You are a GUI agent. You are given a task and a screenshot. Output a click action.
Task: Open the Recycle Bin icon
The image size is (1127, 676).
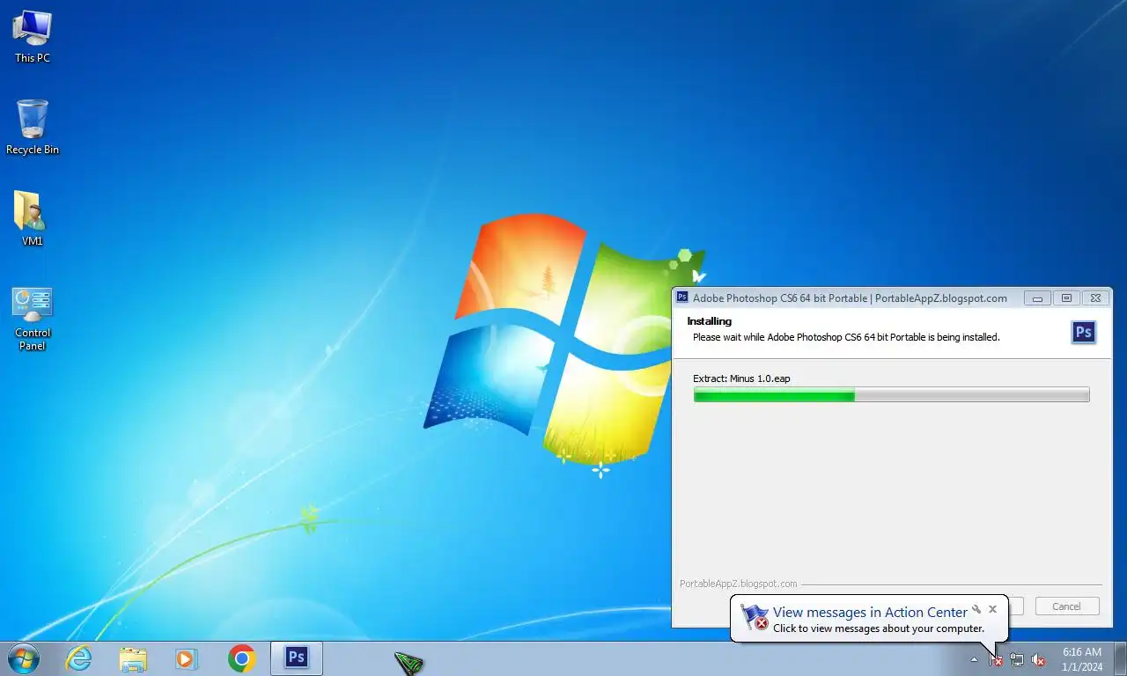[x=33, y=127]
